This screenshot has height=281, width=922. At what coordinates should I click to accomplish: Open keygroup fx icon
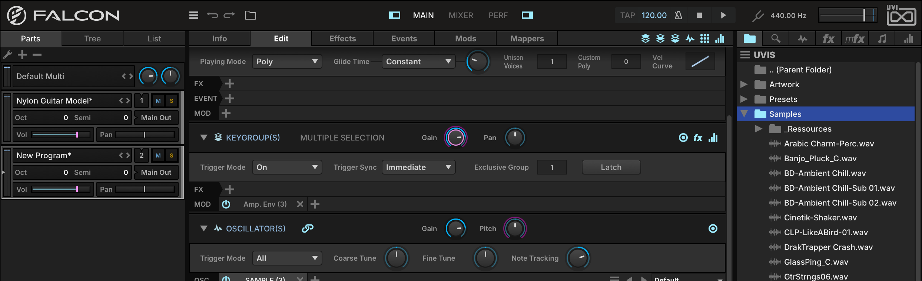point(698,138)
